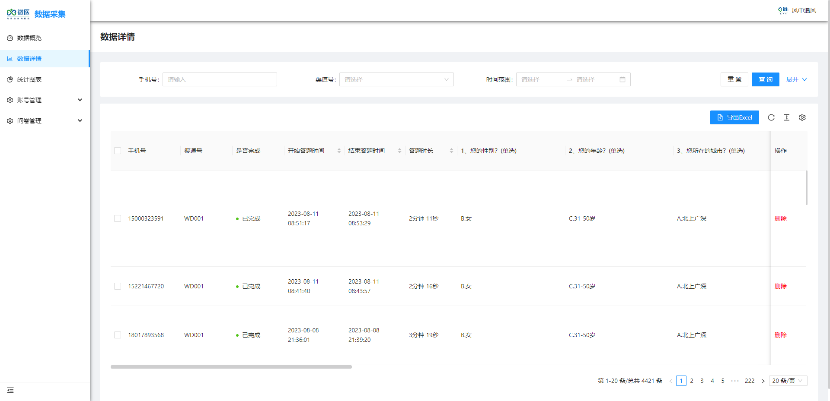The height and width of the screenshot is (401, 830).
Task: Go to previous page arrow
Action: pos(671,381)
